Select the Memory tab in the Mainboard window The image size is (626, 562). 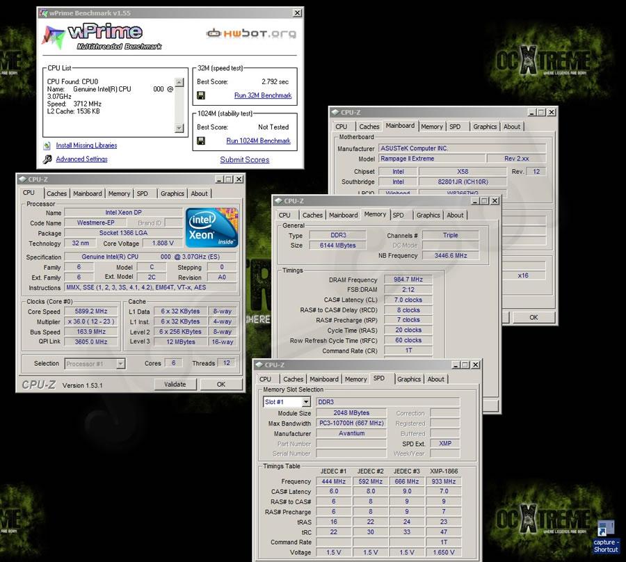(x=432, y=127)
